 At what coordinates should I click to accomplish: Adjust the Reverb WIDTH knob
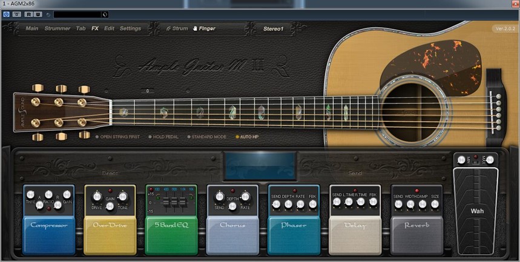410,205
